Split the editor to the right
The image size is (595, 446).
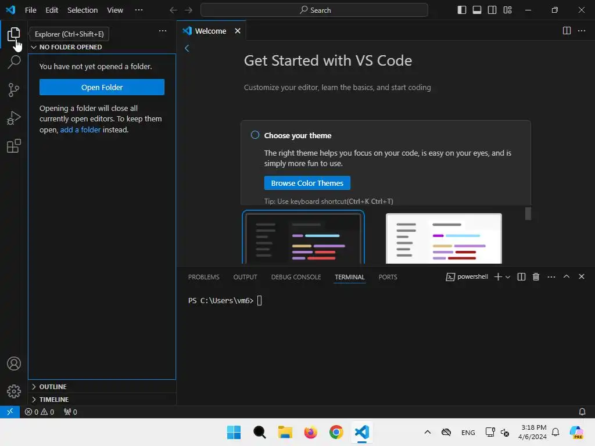click(567, 31)
